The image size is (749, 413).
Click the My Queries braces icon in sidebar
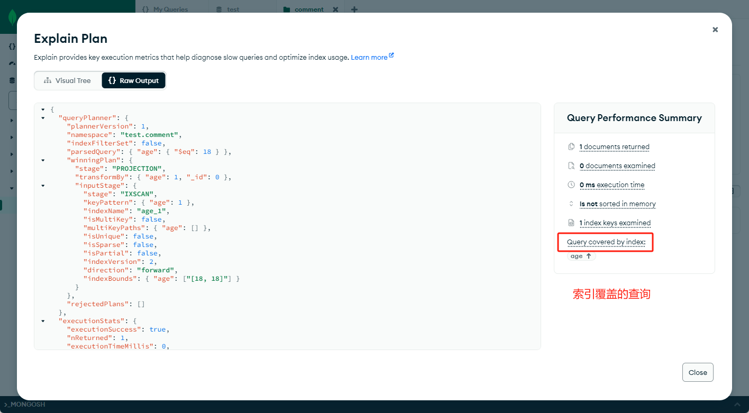tap(12, 47)
